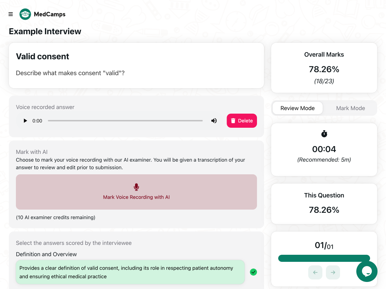Mute the audio playback volume

coord(214,120)
